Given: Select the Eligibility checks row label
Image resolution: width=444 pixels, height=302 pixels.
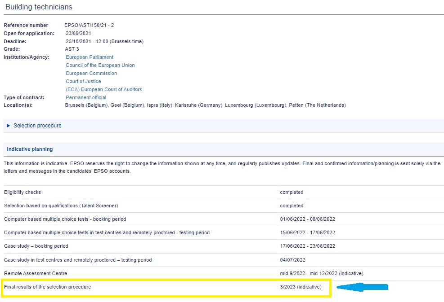Looking at the screenshot, I should coord(22,192).
